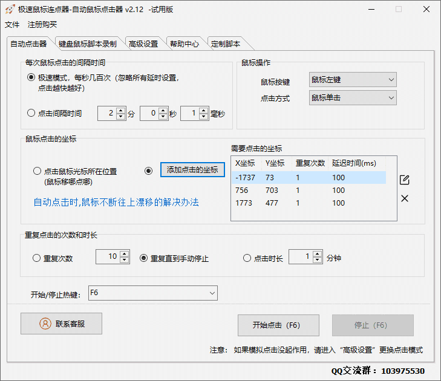
Task: Select 极速模式 radio button
Action: click(x=31, y=77)
